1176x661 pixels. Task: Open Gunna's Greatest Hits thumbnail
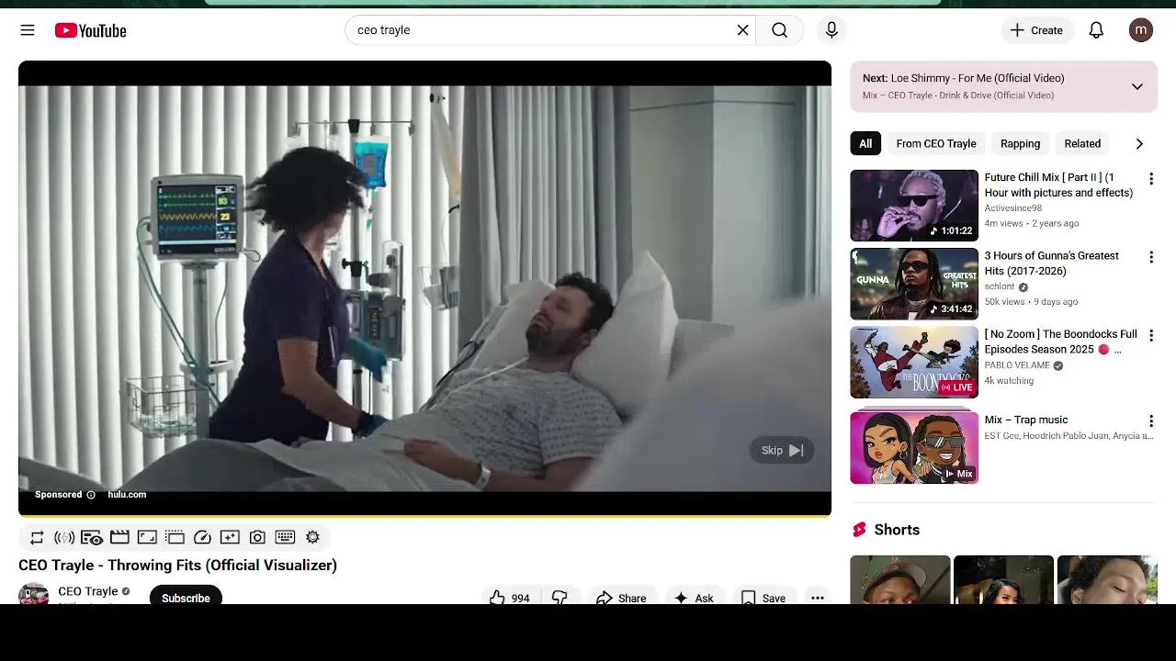coord(914,284)
